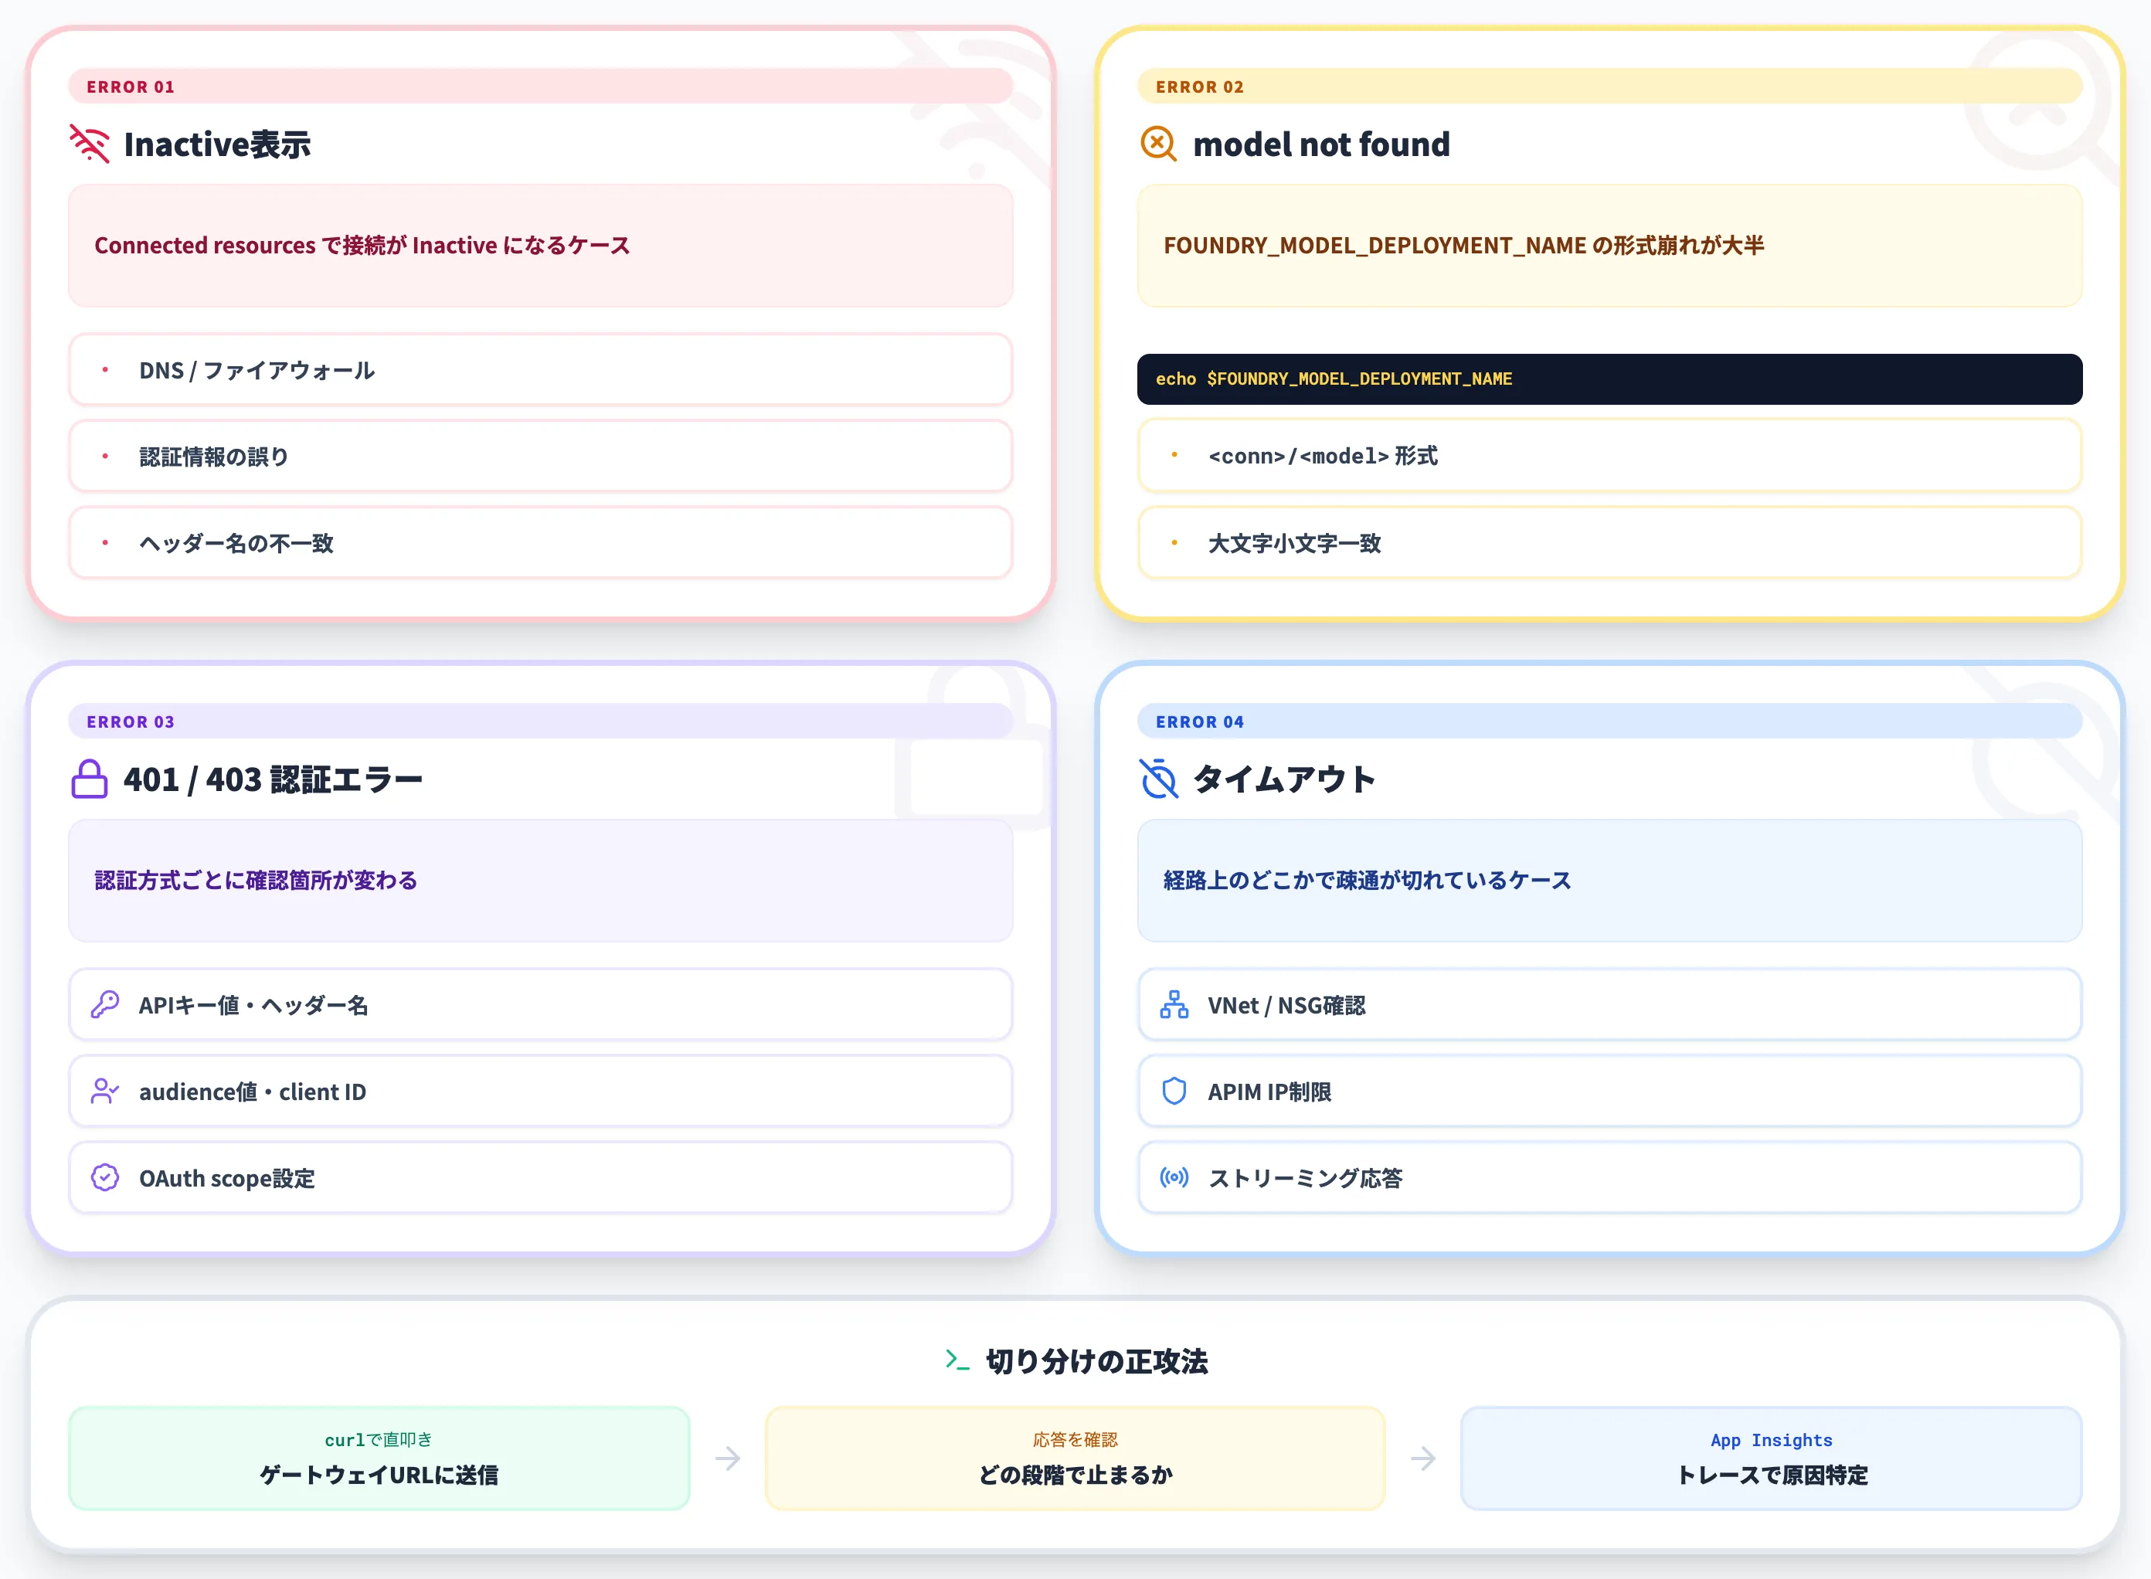
Task: Click the 経路上のどこかで疎通が切れている description
Action: (x=1610, y=881)
